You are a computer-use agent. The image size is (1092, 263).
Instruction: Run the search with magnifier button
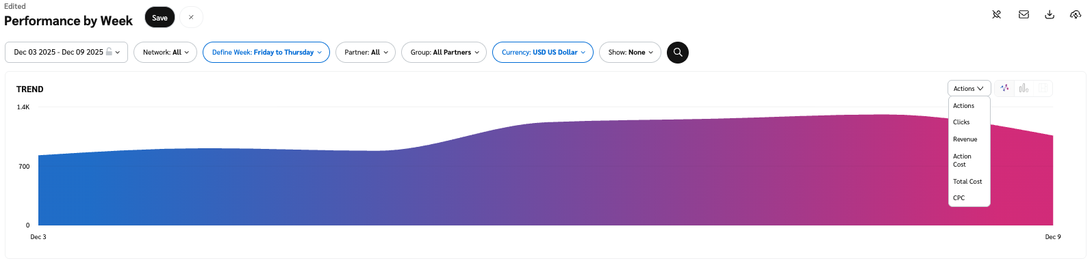coord(678,53)
